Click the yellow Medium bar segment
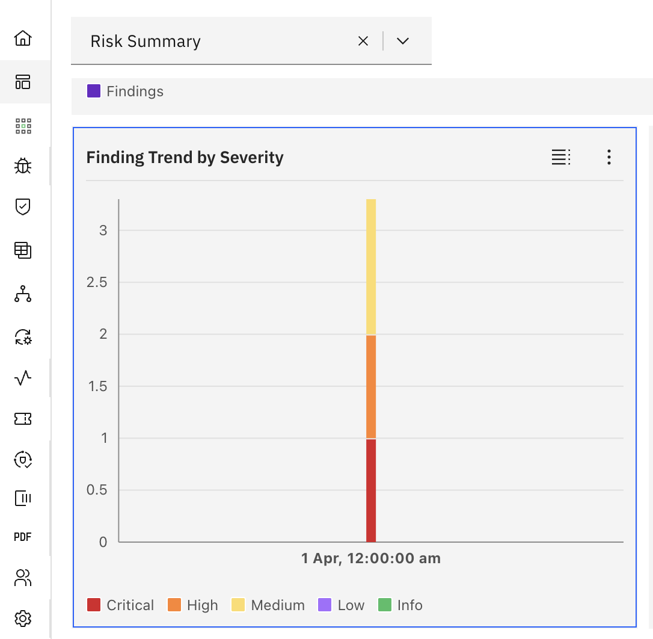 (x=371, y=267)
